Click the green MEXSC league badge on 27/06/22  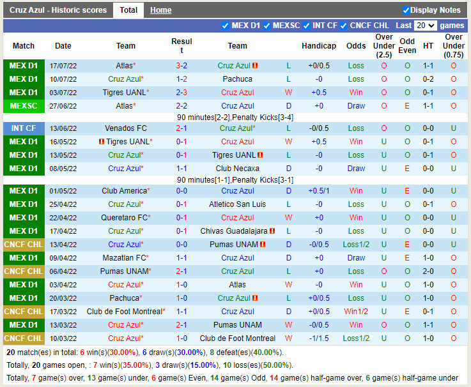pos(24,106)
